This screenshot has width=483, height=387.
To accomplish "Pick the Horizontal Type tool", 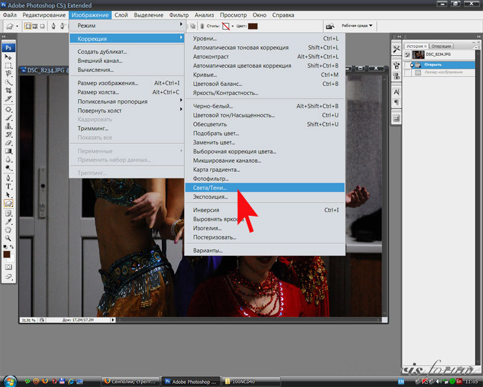I will [x=9, y=187].
